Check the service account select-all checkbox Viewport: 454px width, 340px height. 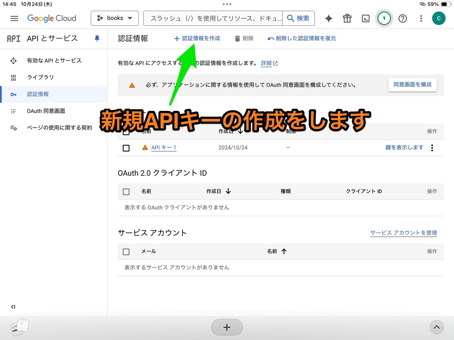point(126,251)
